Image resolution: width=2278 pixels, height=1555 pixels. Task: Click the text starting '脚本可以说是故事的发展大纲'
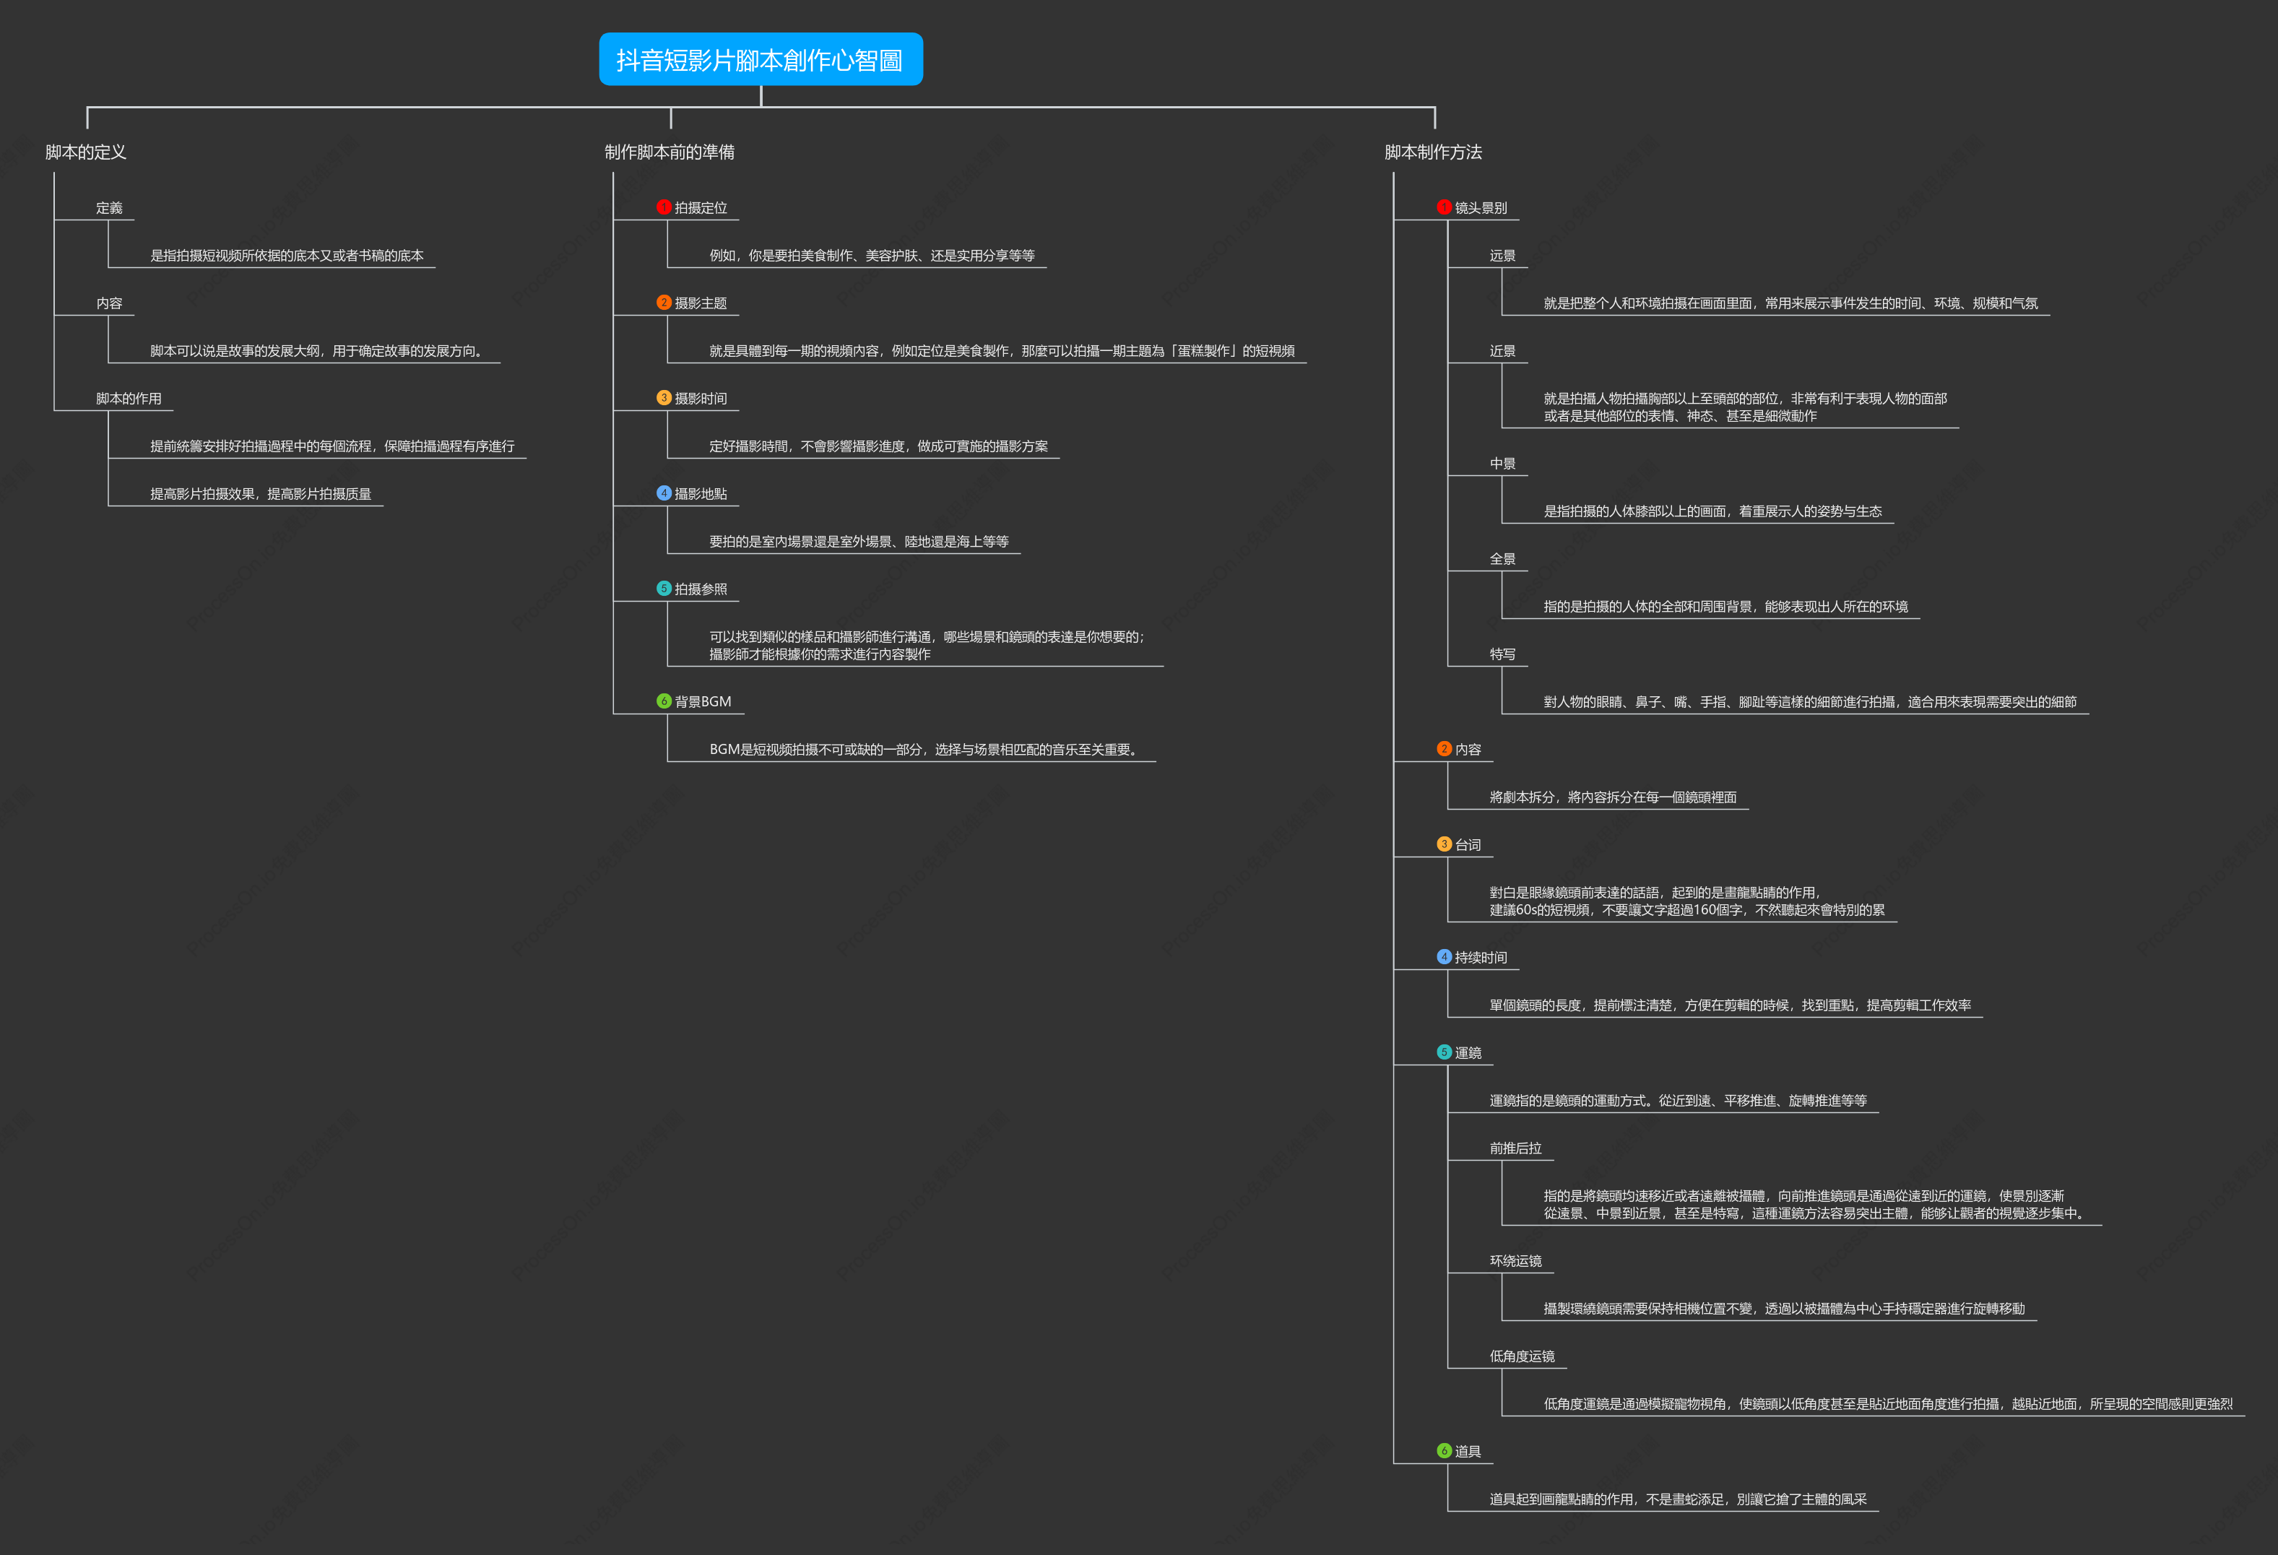click(319, 350)
